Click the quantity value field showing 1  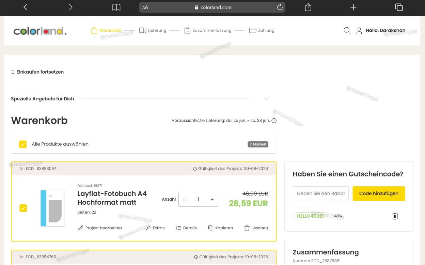point(198,199)
